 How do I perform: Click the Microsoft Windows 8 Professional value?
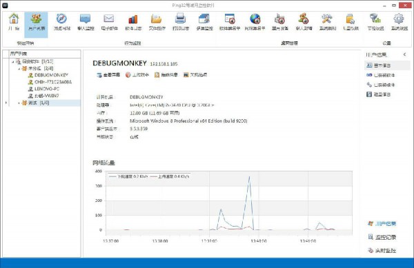point(188,121)
